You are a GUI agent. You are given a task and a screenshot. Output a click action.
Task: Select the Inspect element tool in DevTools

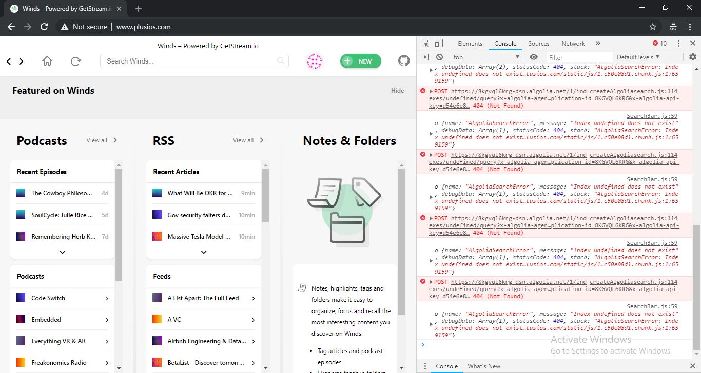[x=425, y=43]
